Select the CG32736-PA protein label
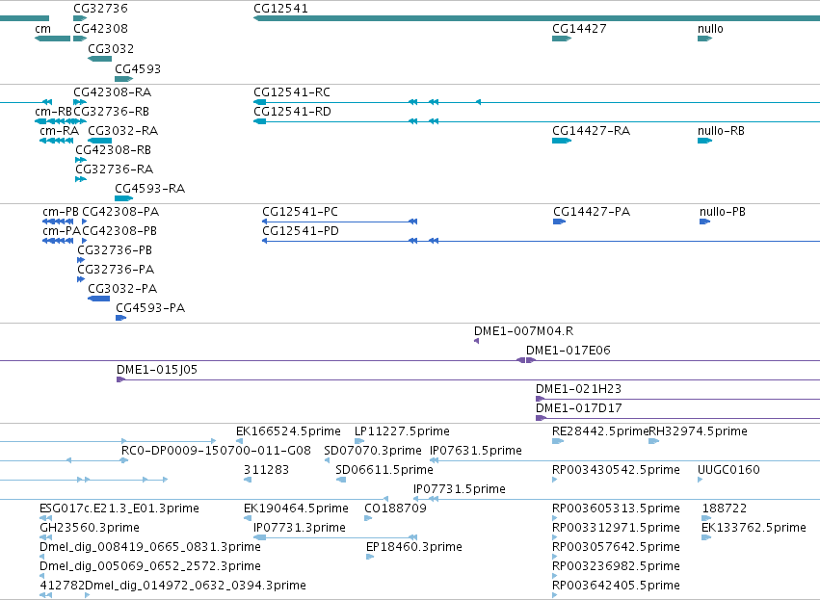Viewport: 820px width, 600px height. point(116,270)
